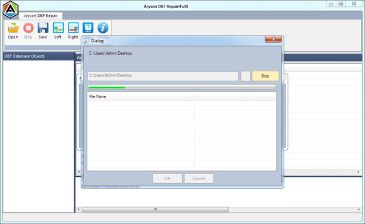
Task: Click the magnifier icon in Dialog title
Action: (x=87, y=41)
